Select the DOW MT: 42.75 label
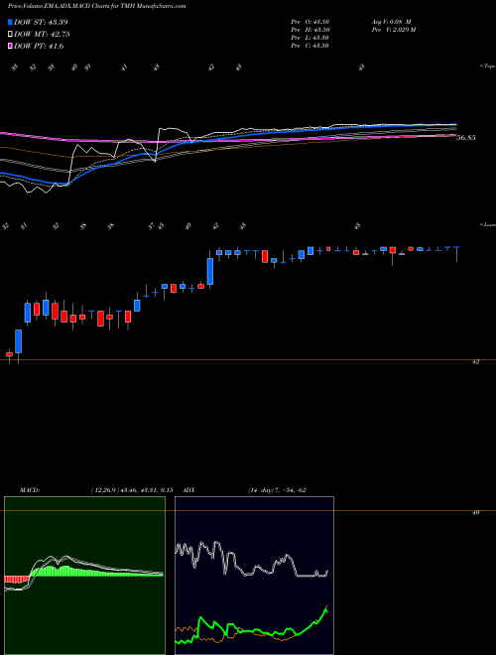 (42, 35)
